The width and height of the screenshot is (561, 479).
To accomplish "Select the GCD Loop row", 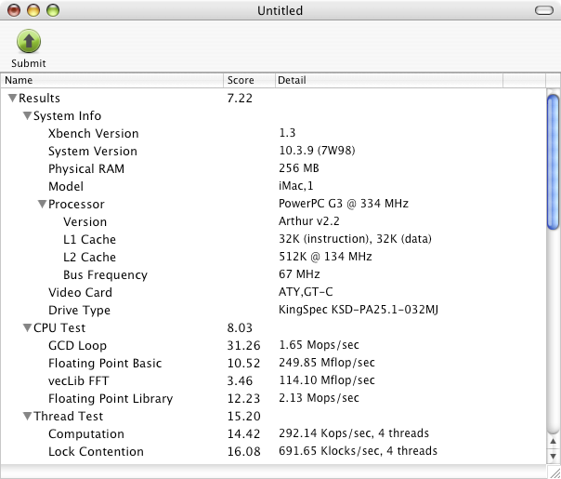I will (273, 345).
